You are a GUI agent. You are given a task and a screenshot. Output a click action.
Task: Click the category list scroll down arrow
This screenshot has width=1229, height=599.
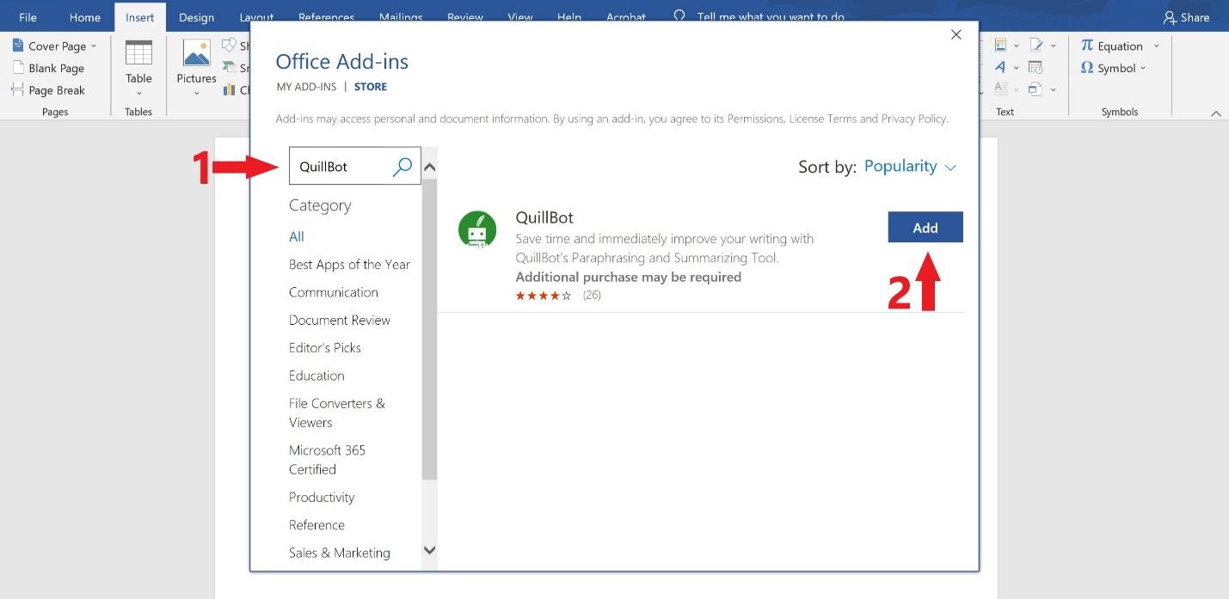[x=430, y=550]
